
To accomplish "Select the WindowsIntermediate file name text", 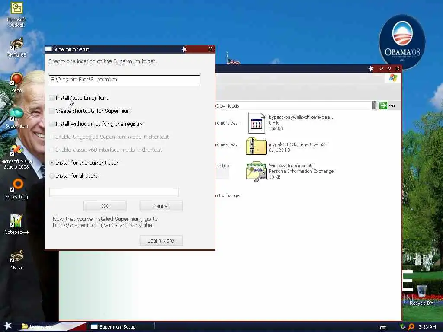I will point(291,166).
